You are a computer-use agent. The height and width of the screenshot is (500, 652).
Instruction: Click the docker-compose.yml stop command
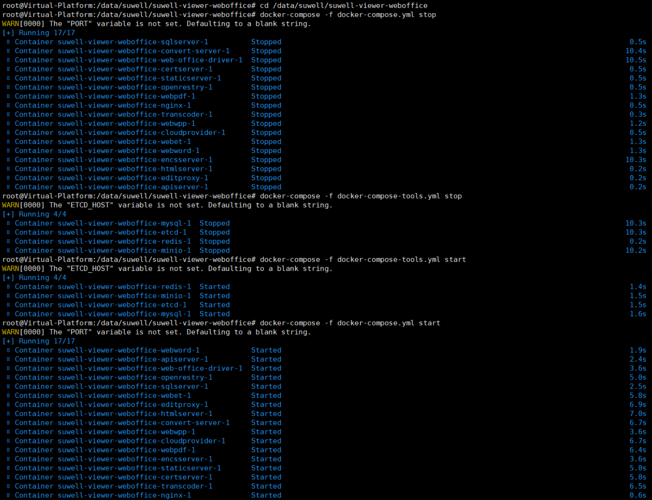click(x=347, y=15)
